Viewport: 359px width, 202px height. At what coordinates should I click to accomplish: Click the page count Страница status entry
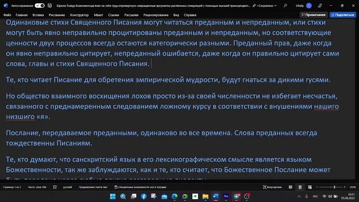[x=12, y=187]
